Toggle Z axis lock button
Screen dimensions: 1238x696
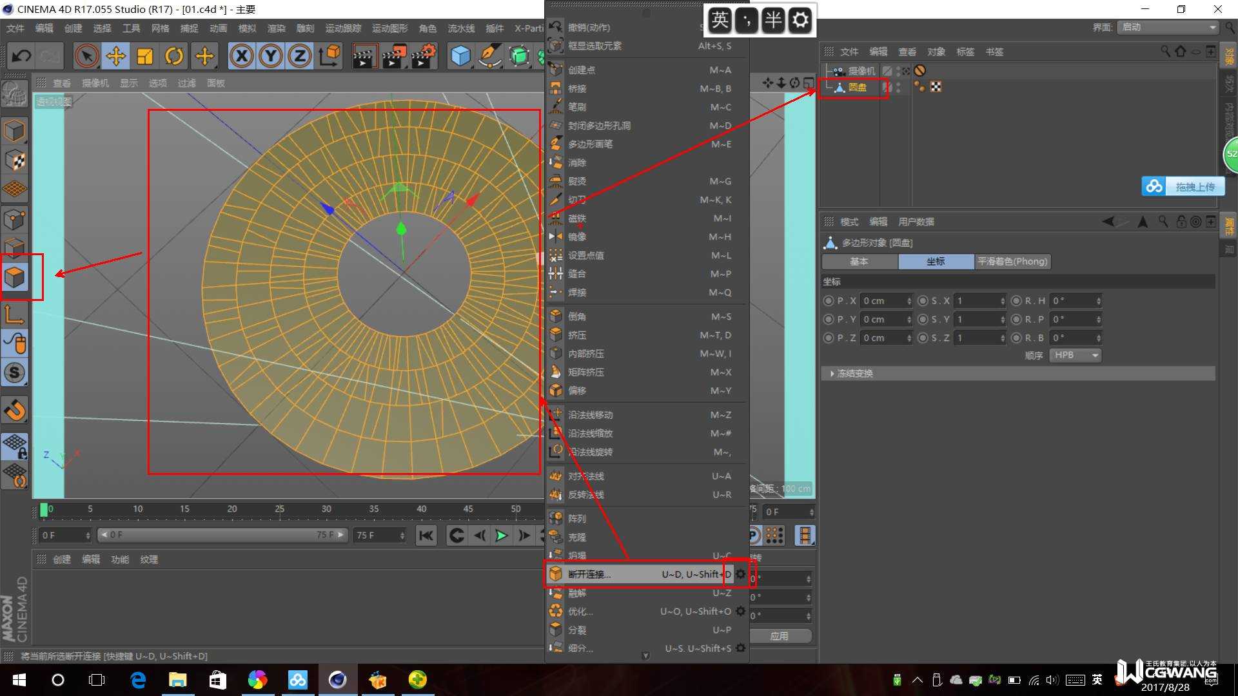pyautogui.click(x=300, y=56)
